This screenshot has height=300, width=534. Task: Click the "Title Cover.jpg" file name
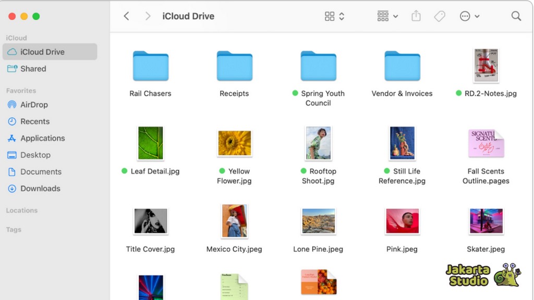click(x=150, y=249)
